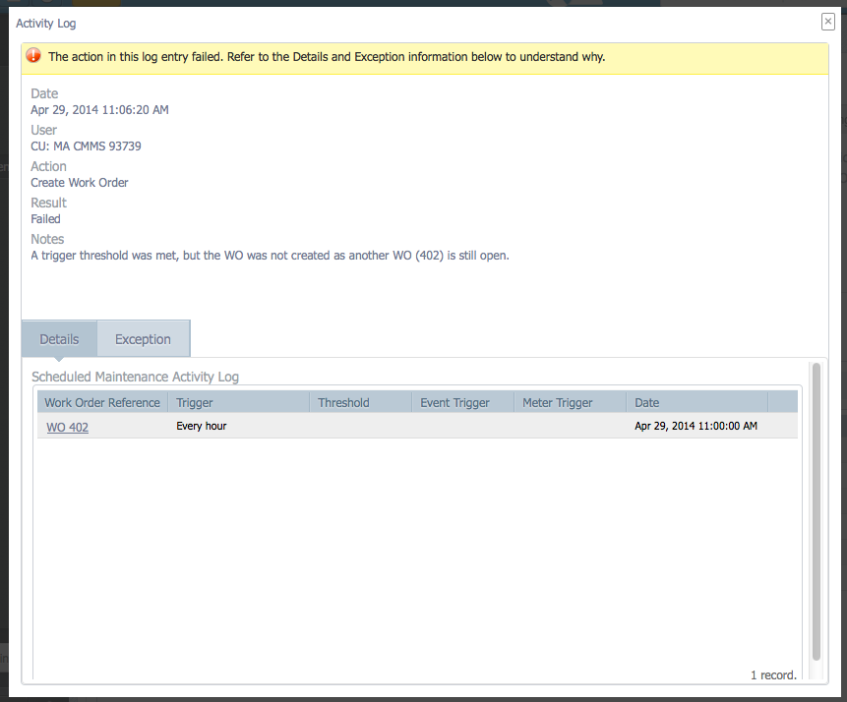This screenshot has height=702, width=847.
Task: Select the Details tab
Action: point(58,338)
